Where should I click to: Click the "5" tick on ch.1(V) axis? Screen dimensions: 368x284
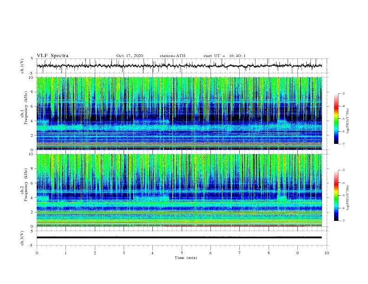32,59
